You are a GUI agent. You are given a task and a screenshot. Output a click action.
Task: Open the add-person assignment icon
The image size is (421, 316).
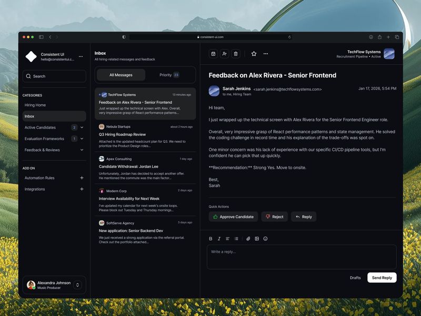pos(225,54)
